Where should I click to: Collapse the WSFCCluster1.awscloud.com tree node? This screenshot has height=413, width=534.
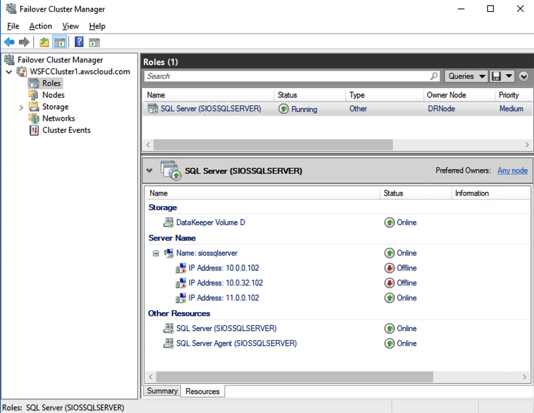(8, 72)
